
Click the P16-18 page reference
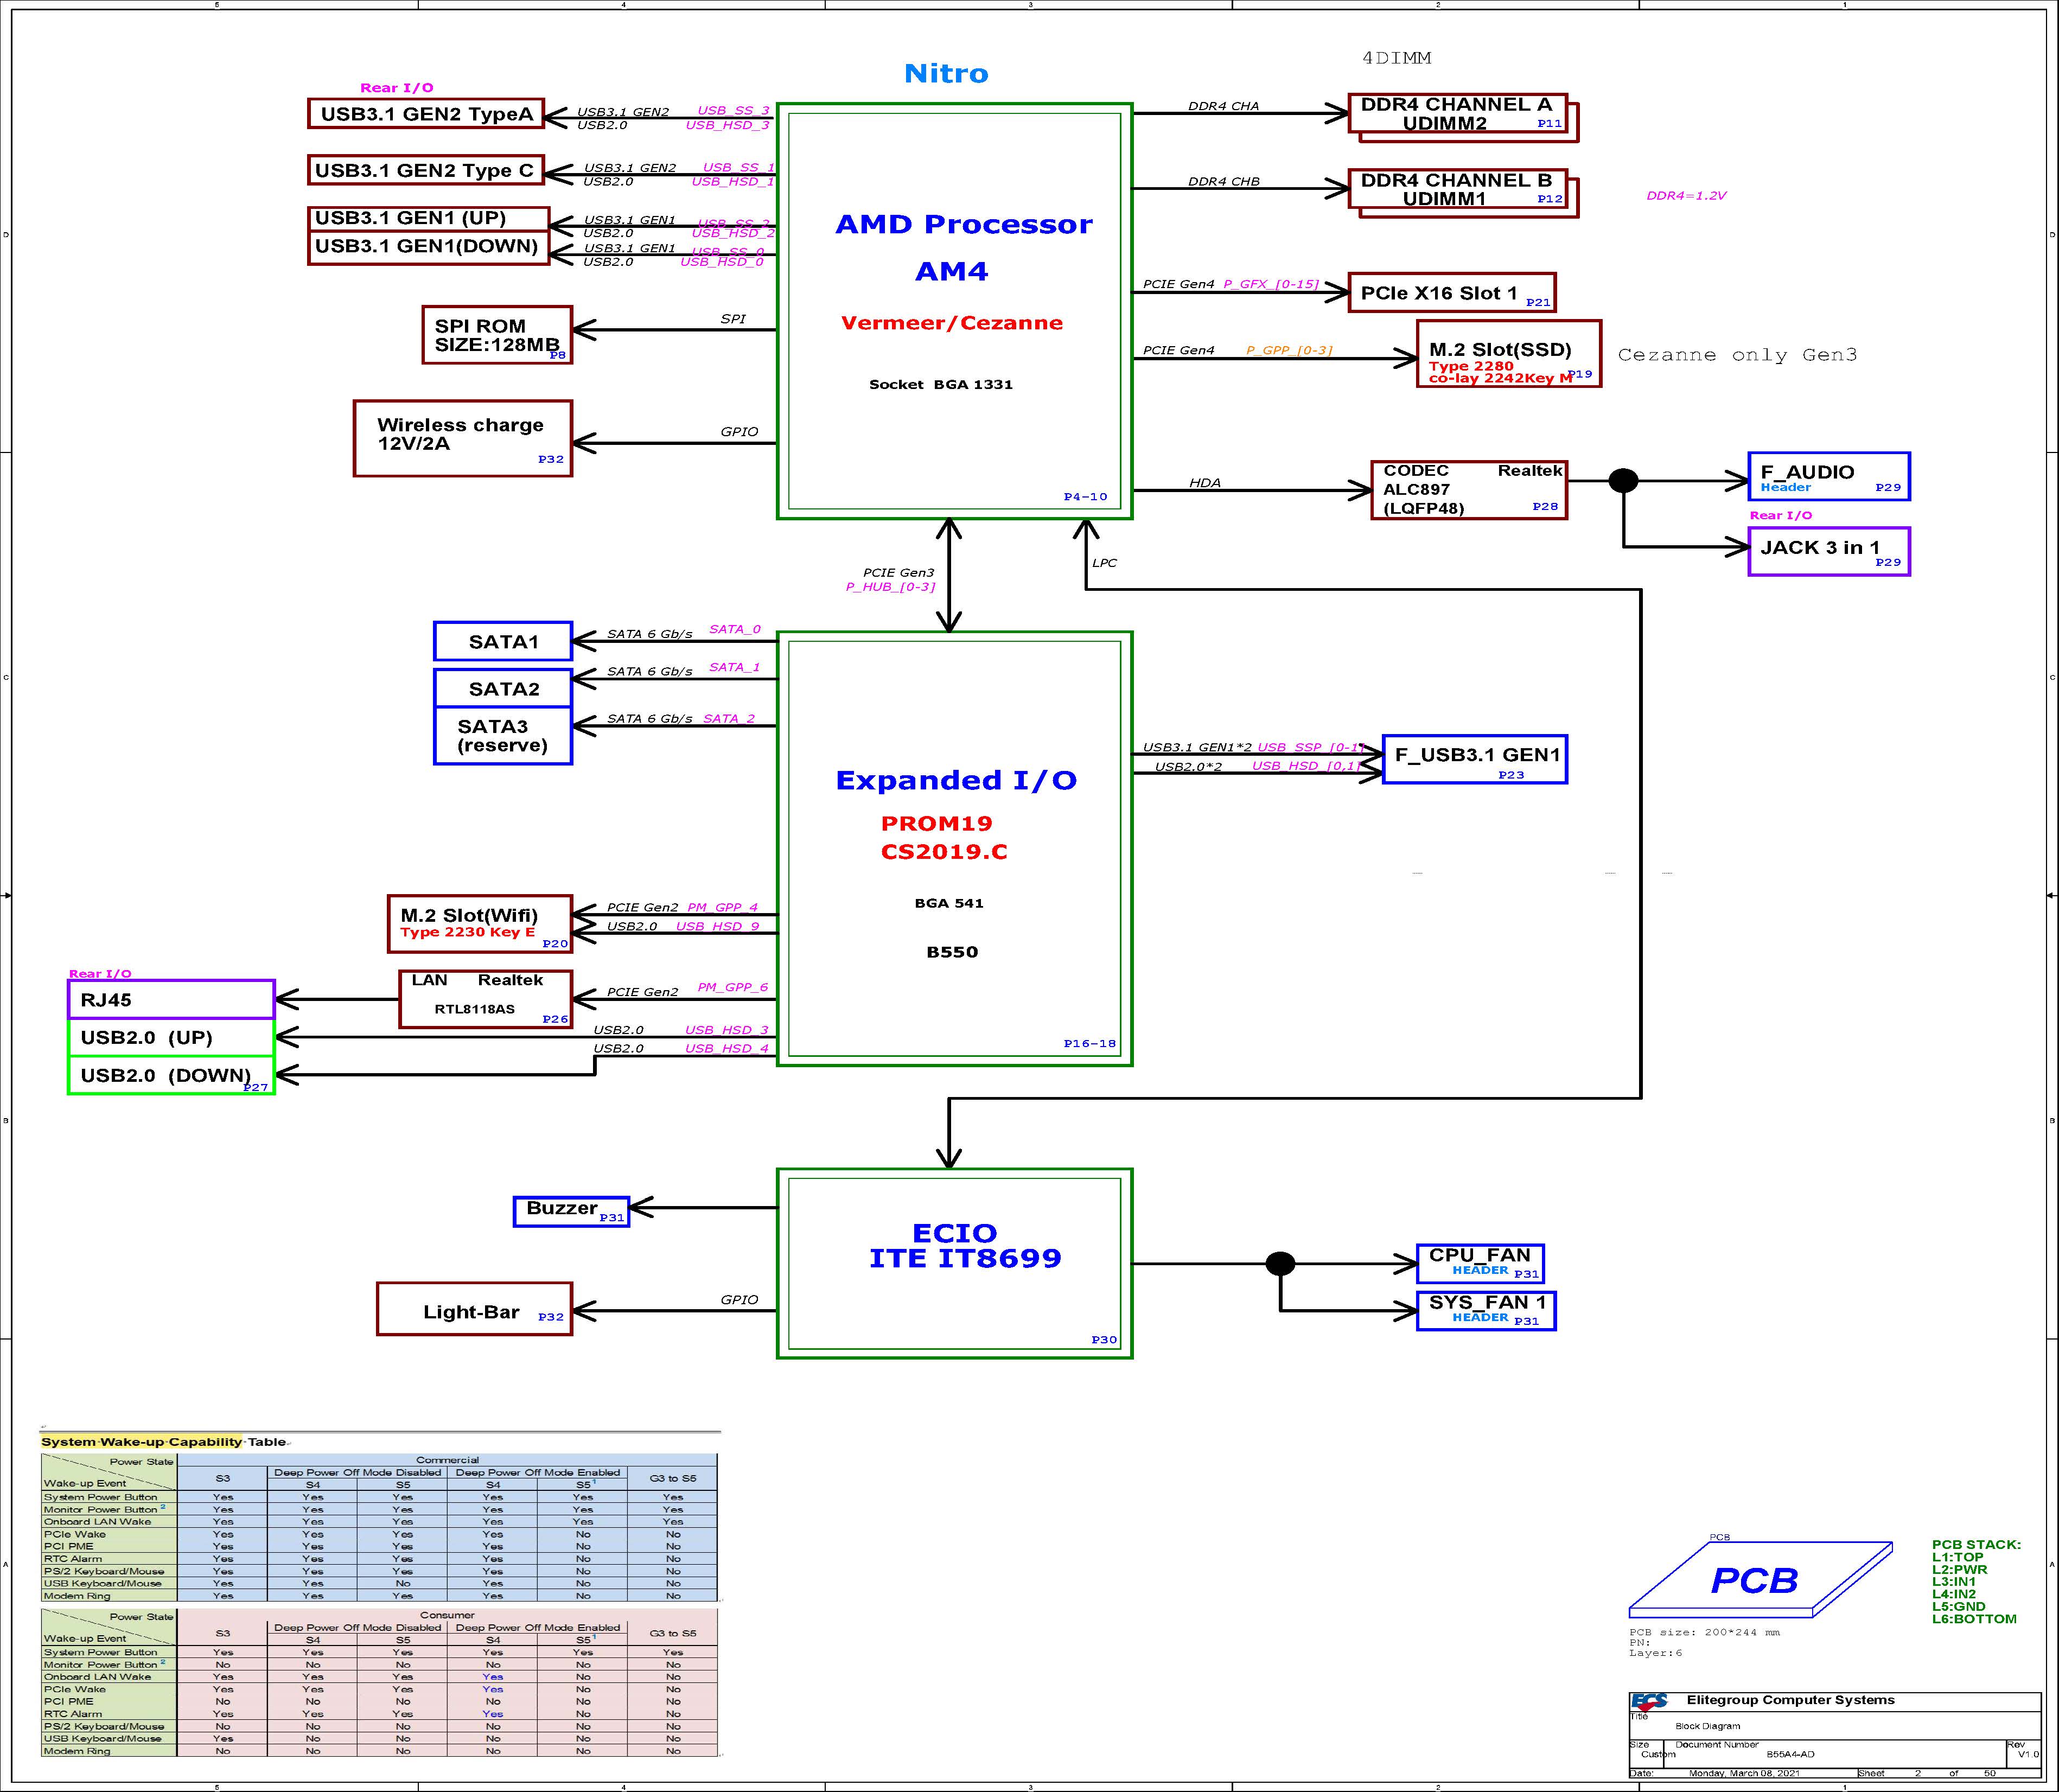pyautogui.click(x=1089, y=1043)
